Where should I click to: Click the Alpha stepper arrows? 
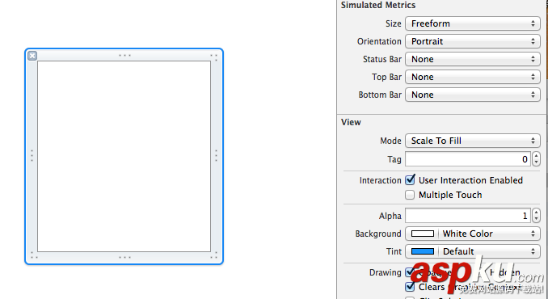536,216
